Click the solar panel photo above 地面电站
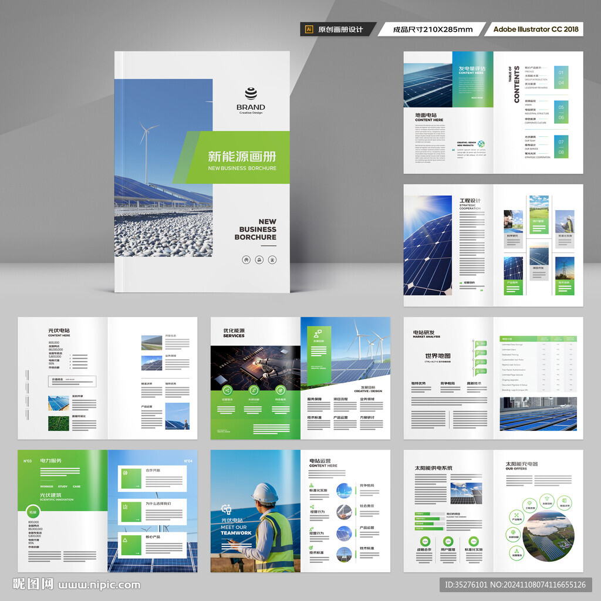 [x=428, y=86]
